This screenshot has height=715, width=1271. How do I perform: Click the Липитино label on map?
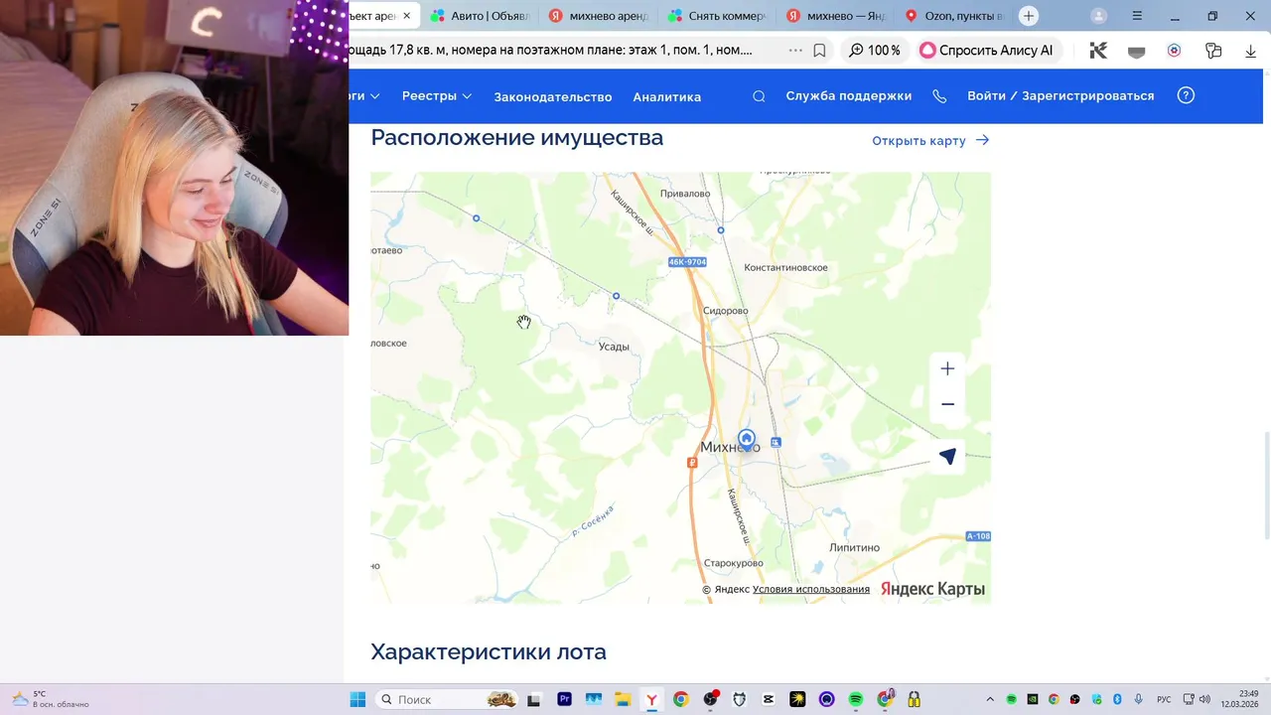click(x=855, y=548)
